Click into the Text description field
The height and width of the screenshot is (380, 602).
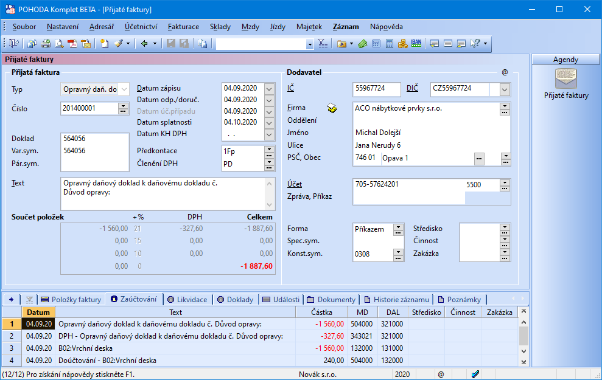point(163,193)
